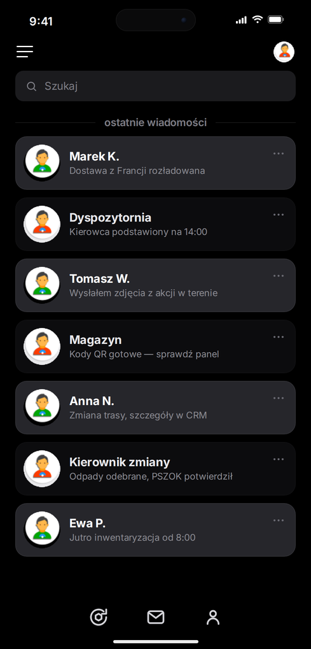Tap the magnifier icon in the search bar
Viewport: 311px width, 649px height.
[31, 86]
